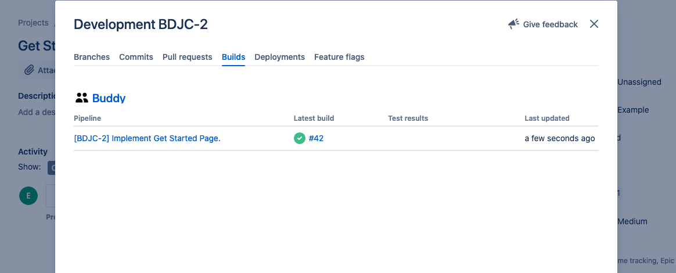Open build #42 link
Screen dimensions: 676x273
point(316,138)
